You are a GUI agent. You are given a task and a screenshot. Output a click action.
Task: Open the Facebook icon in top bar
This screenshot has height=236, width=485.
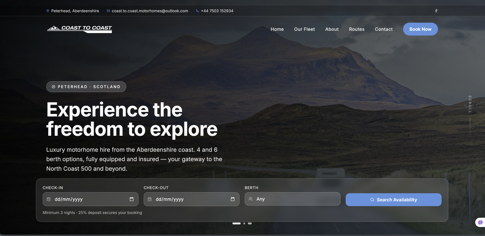436,11
